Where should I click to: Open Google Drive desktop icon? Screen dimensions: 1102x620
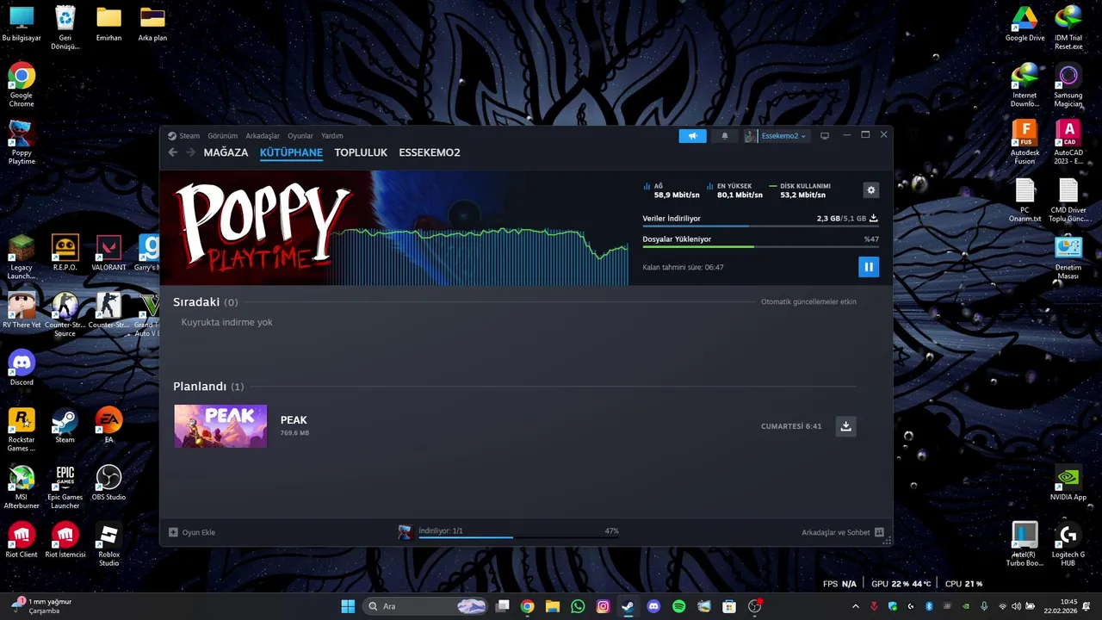[1025, 23]
